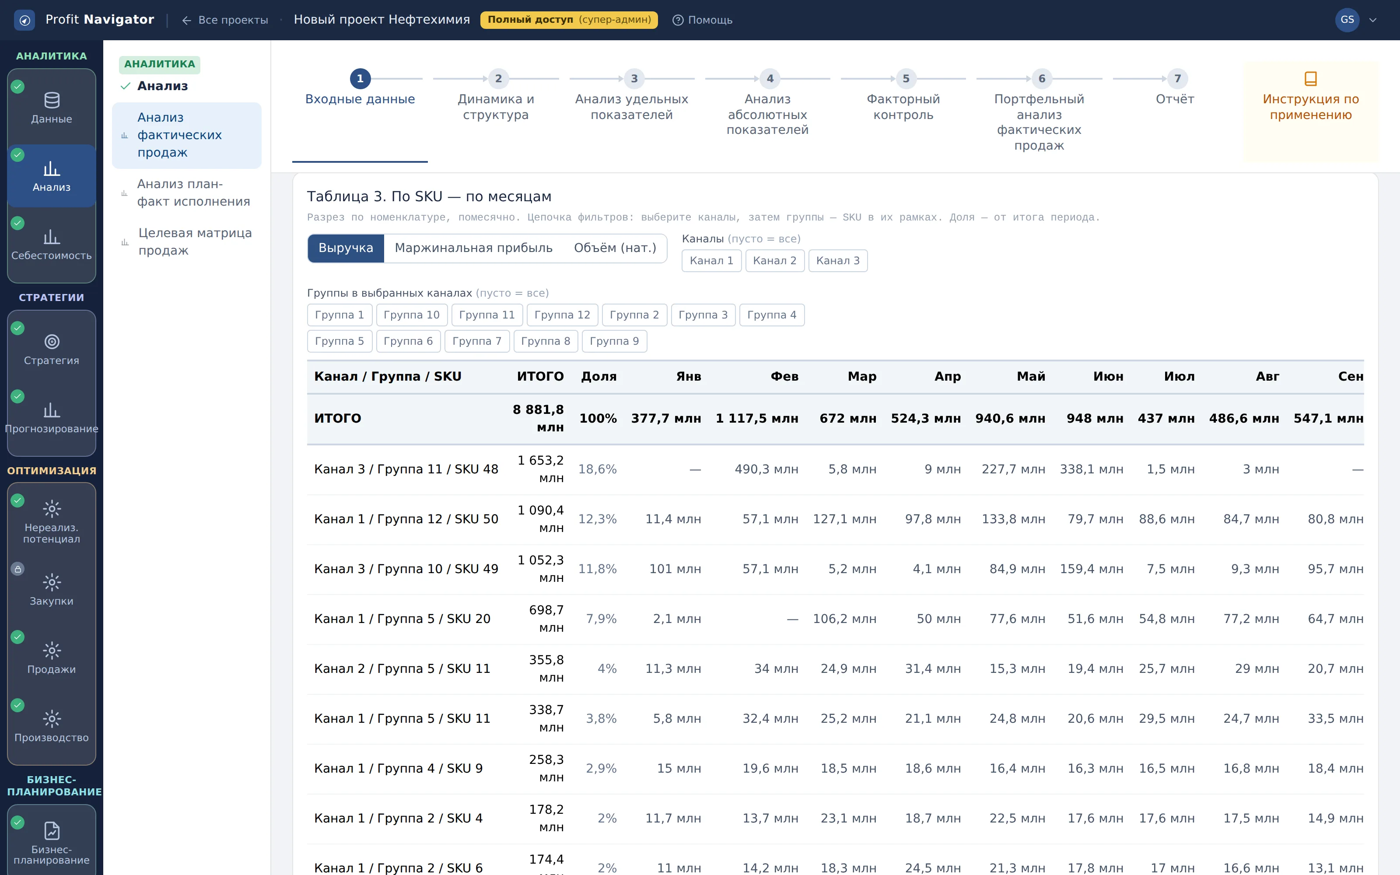Select the Анализ sidebar section

point(52,176)
